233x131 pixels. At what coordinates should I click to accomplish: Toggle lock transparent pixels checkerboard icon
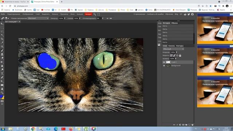point(171,55)
